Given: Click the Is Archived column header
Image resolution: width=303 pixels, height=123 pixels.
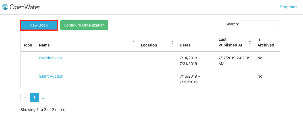Looking at the screenshot, I should point(266,42).
